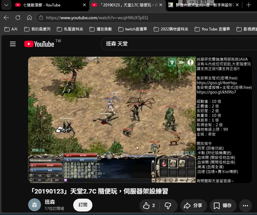Switch to the 天堂3.81版 新手架設 tab
This screenshot has width=257, height=215.
tap(204, 5)
